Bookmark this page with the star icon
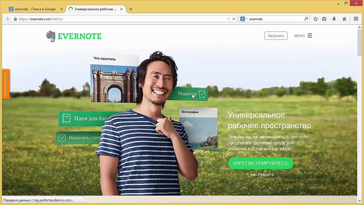 tap(315, 19)
